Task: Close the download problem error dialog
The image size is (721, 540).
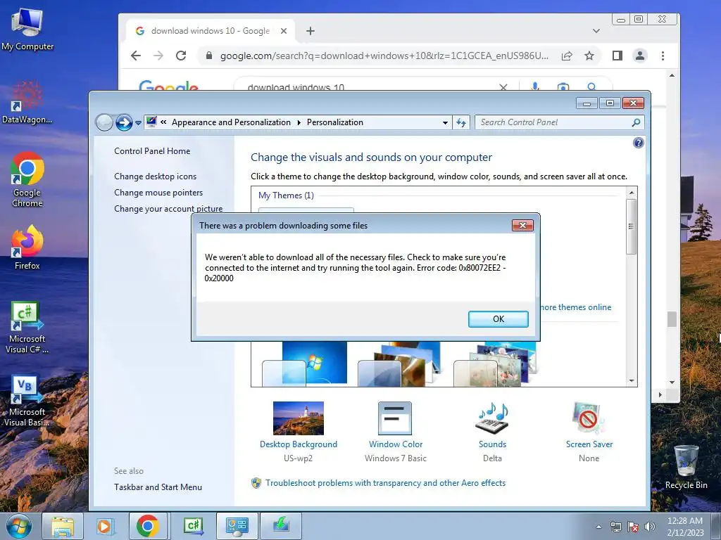Action: click(x=522, y=225)
